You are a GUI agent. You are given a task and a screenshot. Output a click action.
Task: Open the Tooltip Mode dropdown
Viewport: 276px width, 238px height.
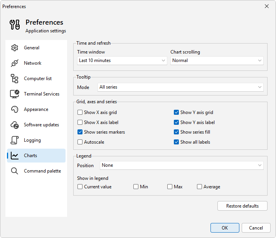point(180,87)
